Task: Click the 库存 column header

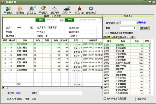Action: pyautogui.click(x=147, y=41)
